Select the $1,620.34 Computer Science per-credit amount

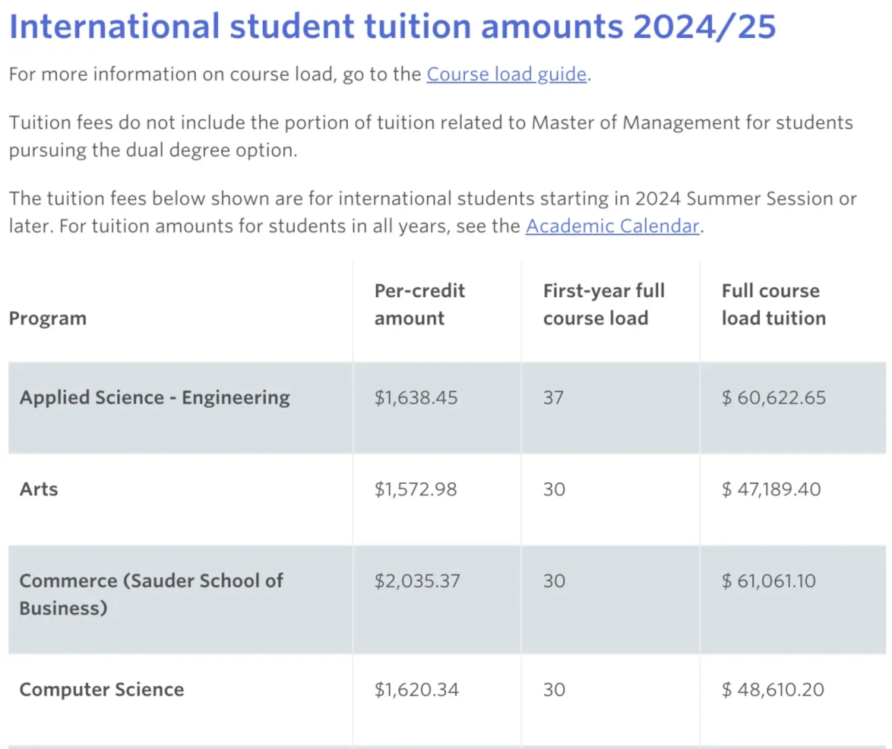point(416,690)
